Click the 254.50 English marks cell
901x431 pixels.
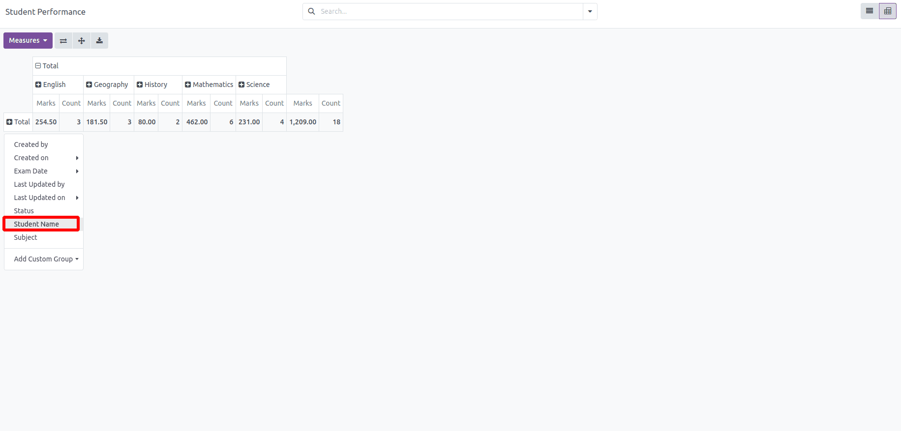pos(46,122)
